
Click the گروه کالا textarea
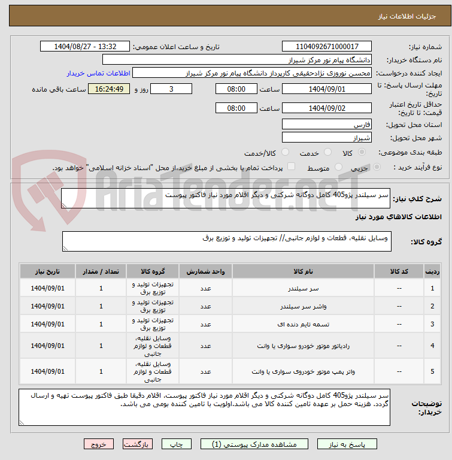coord(227,241)
